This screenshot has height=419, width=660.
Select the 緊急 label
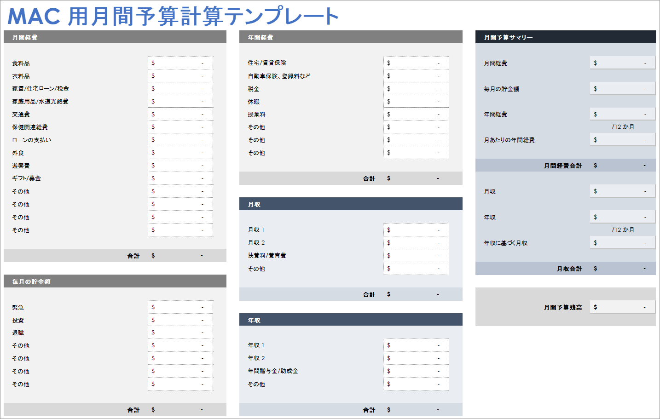[18, 307]
